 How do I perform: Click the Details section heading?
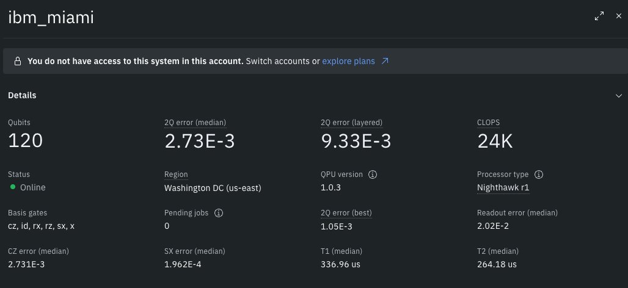coord(22,95)
